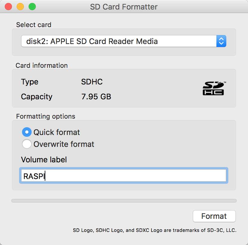The height and width of the screenshot is (245, 248).
Task: Click the Volume label text field
Action: (124, 176)
